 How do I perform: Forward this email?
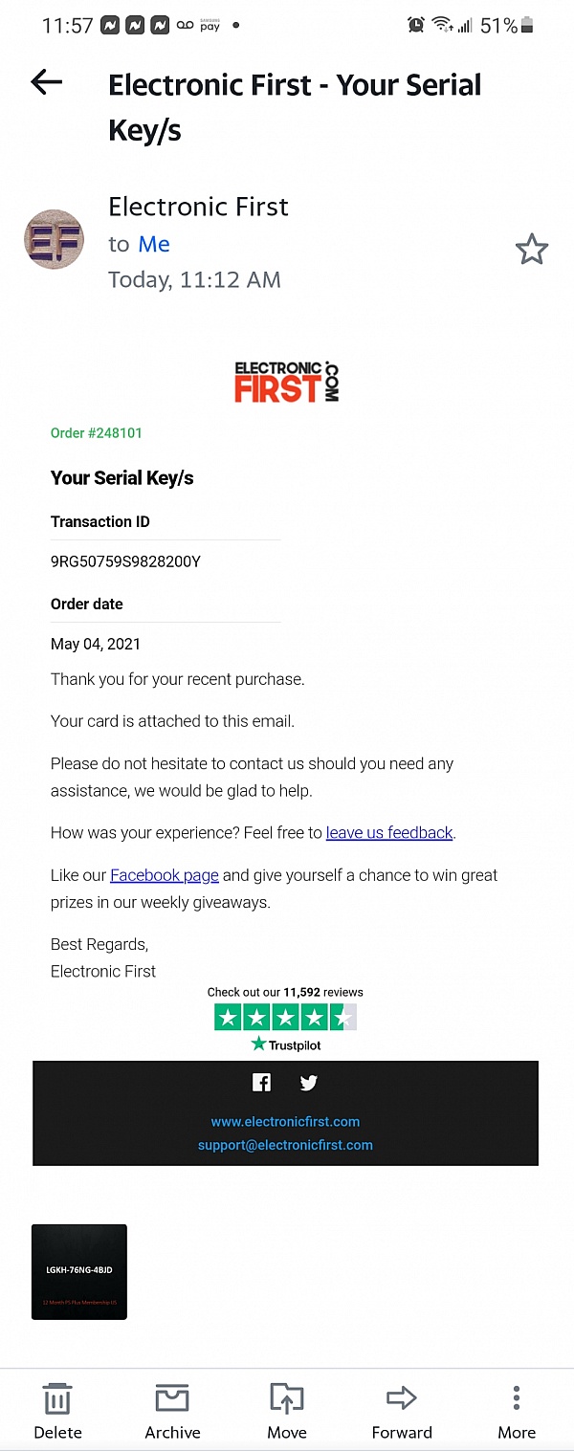[x=402, y=1411]
